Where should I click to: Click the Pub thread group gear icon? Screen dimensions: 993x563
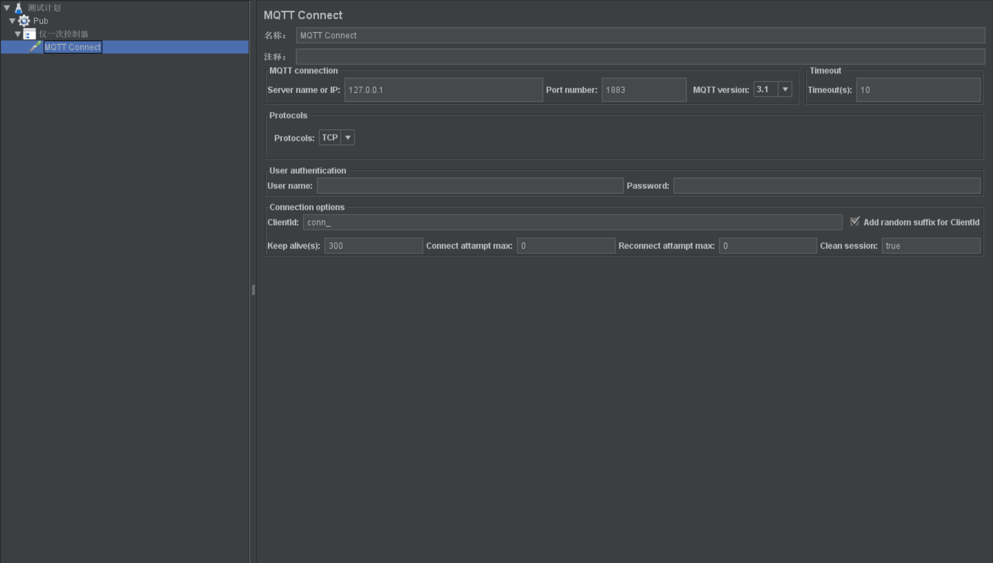[24, 21]
